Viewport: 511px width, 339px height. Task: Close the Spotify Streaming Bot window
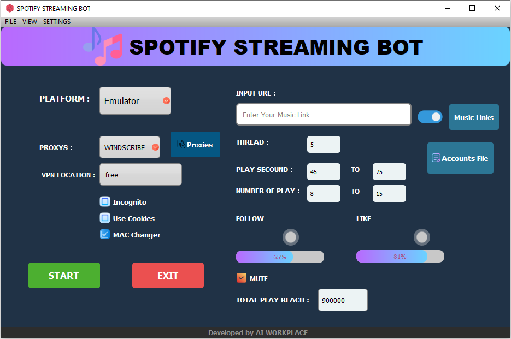[497, 9]
